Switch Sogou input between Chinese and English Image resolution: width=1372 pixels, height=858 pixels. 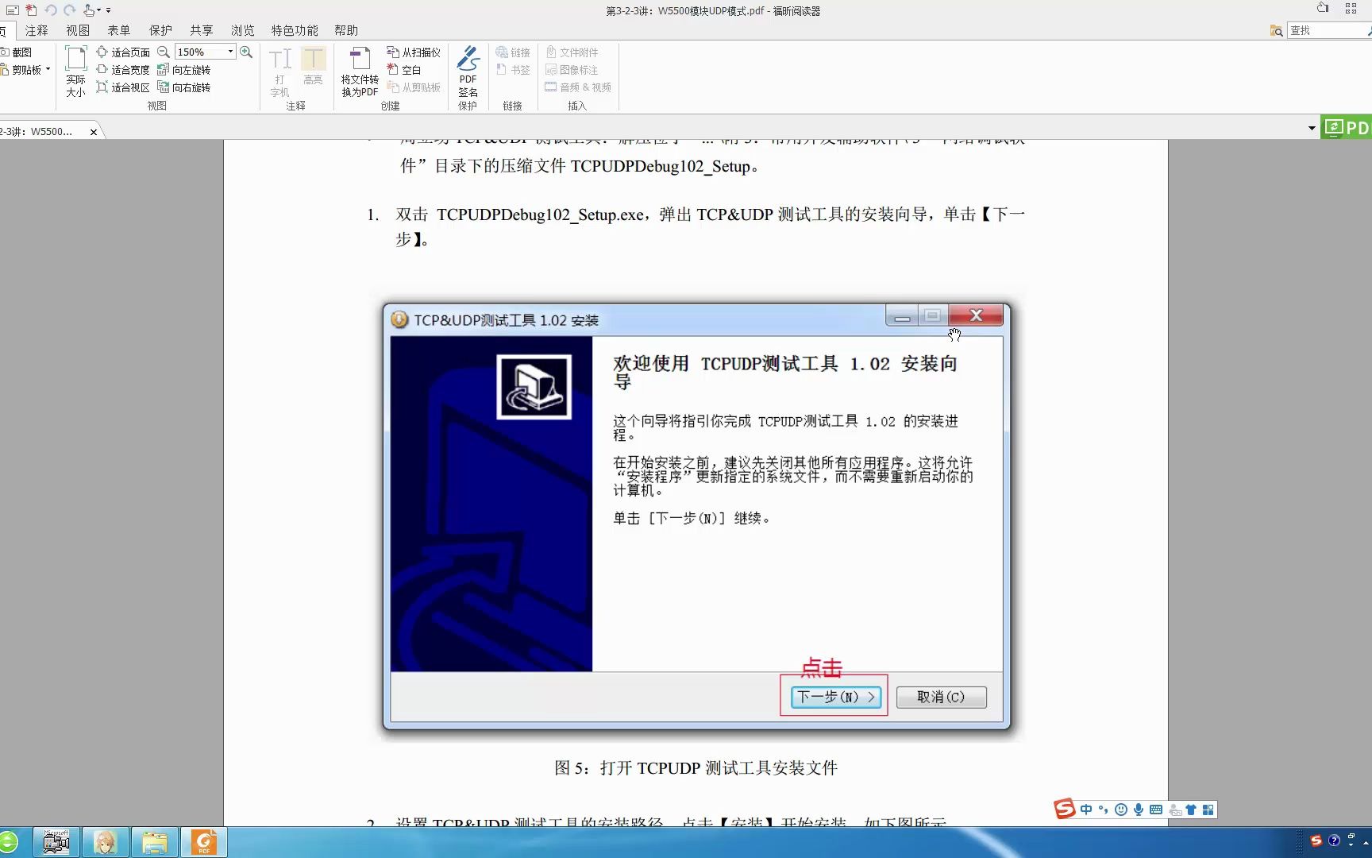1086,809
